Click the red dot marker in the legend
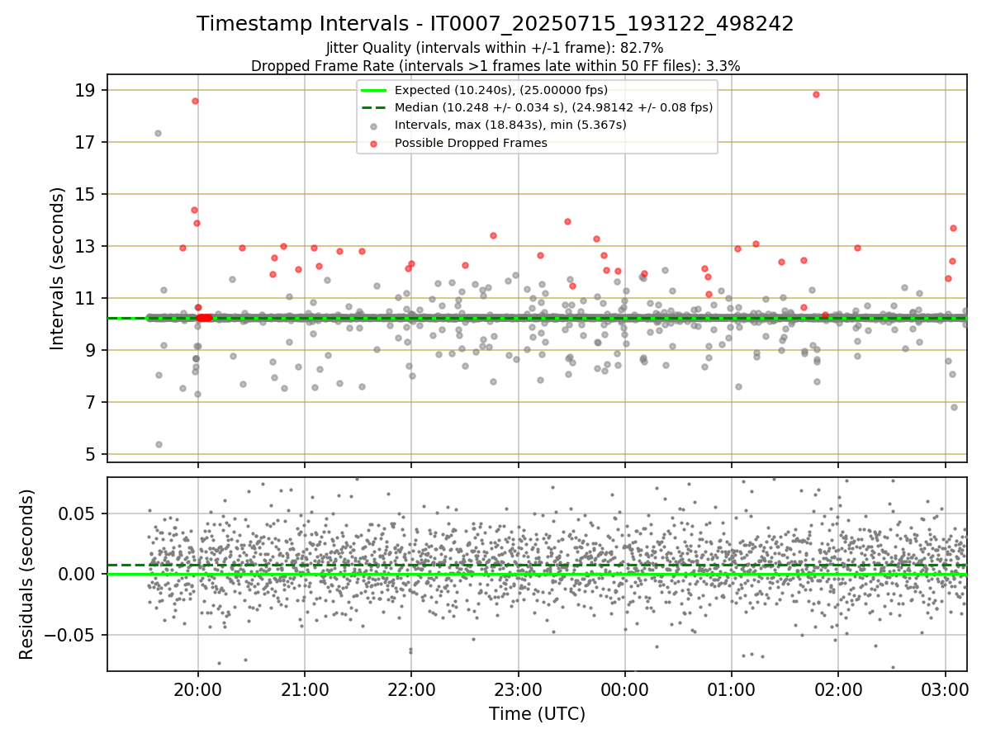991x743 pixels. (x=374, y=143)
